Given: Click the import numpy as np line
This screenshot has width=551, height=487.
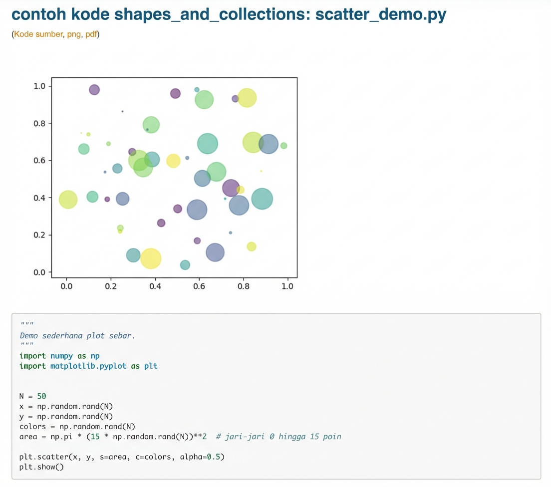Looking at the screenshot, I should click(x=59, y=356).
